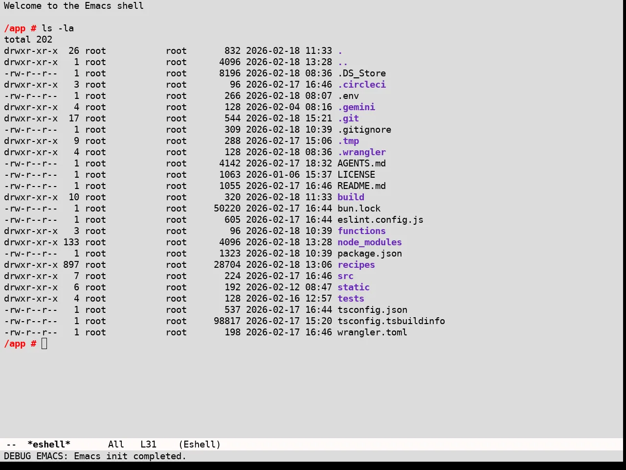
Task: Click the bun.lock file name
Action: (x=359, y=209)
